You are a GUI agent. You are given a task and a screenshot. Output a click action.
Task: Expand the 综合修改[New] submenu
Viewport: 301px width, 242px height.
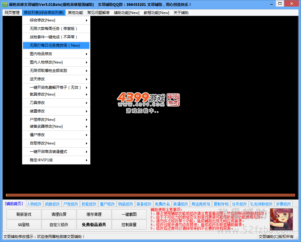(56, 20)
